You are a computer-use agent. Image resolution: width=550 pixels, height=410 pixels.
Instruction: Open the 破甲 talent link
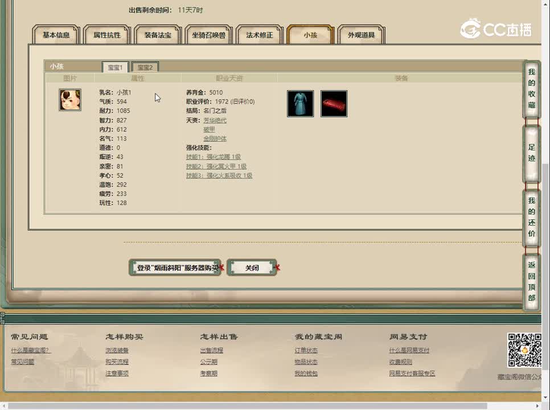click(209, 129)
